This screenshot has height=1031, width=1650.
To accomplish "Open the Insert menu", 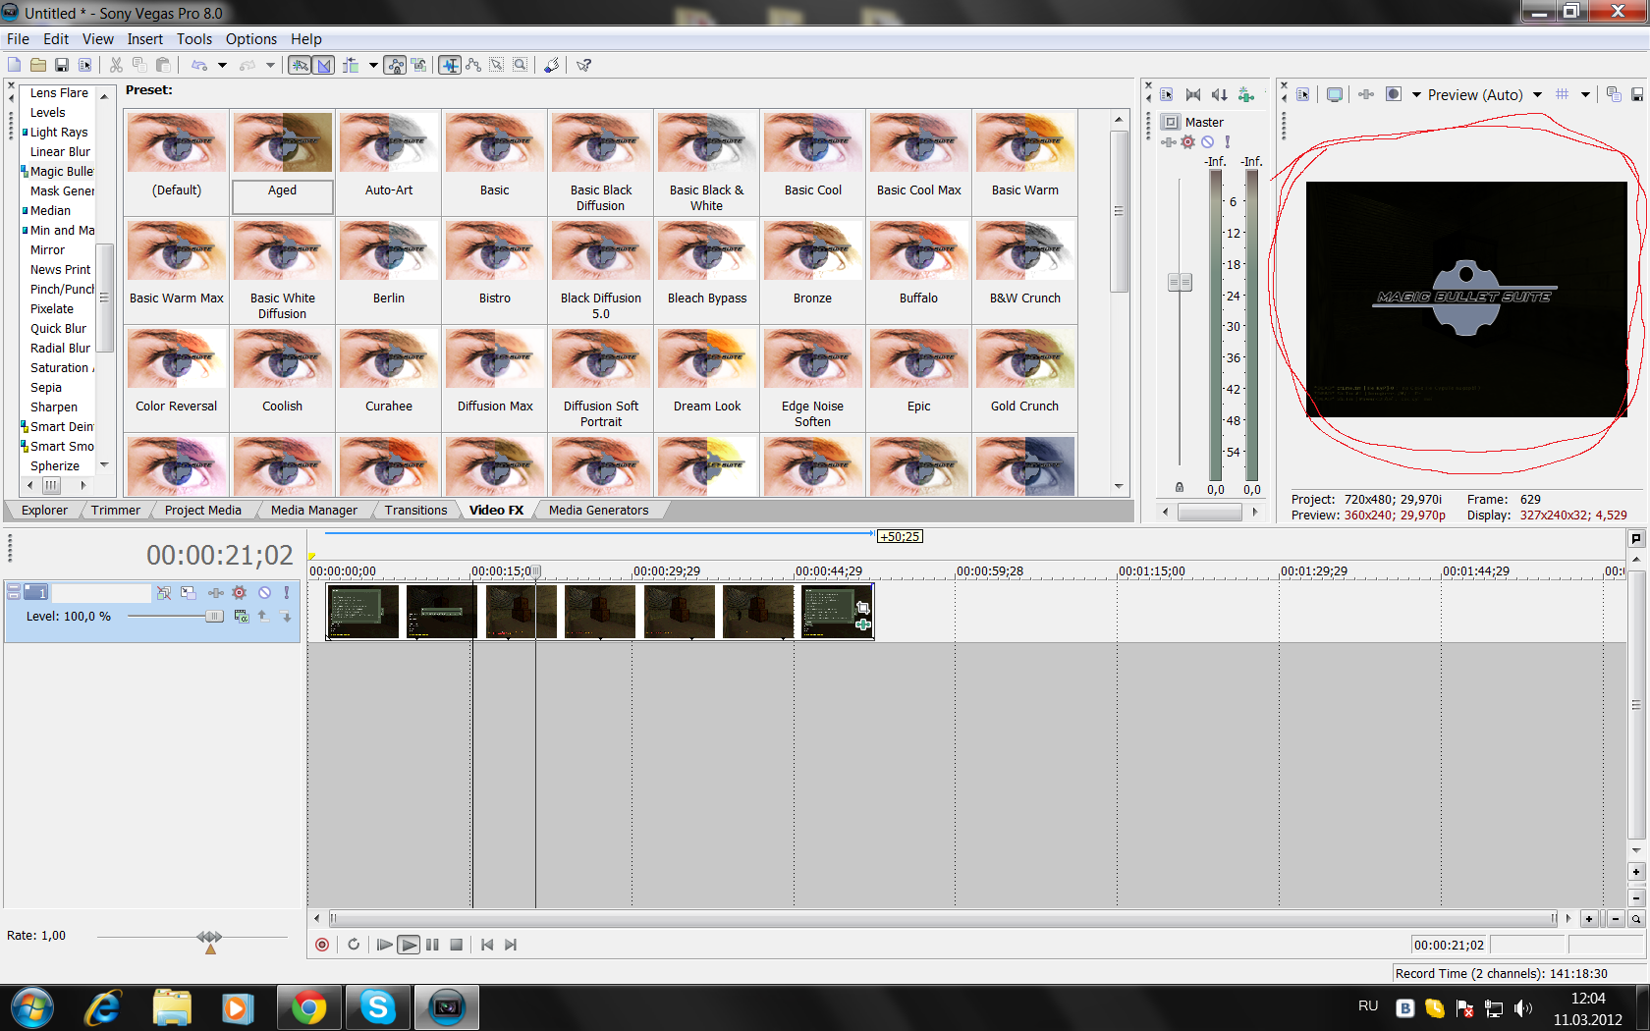I will click(144, 39).
